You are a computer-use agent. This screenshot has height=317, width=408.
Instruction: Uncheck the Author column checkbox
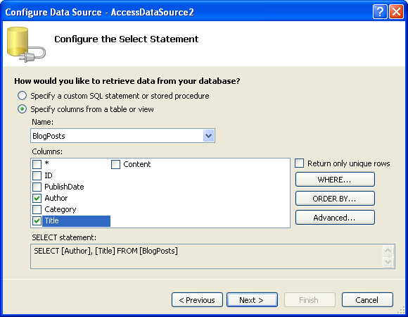tap(37, 198)
